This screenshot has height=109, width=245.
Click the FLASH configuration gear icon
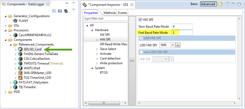(x=15, y=21)
